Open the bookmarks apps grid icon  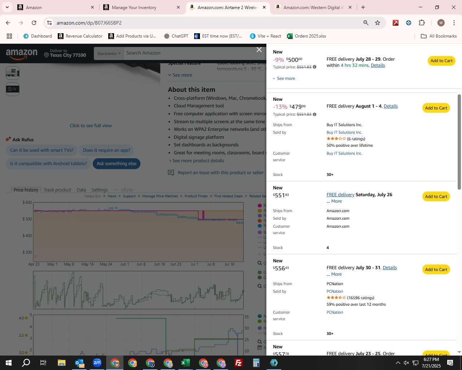point(9,36)
